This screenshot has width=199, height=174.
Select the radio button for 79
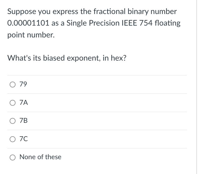click(x=13, y=85)
